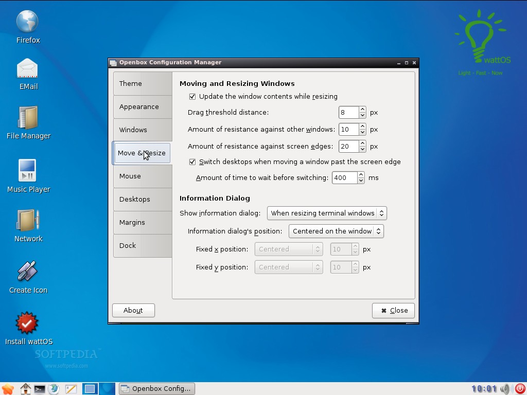The image size is (527, 395).
Task: Select the Desktops tab
Action: tap(143, 200)
